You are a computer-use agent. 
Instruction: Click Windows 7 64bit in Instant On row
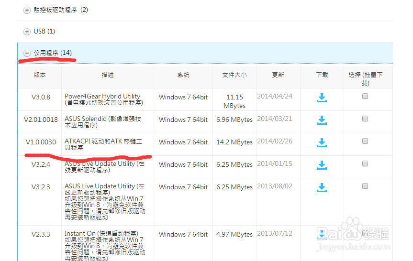coord(183,234)
